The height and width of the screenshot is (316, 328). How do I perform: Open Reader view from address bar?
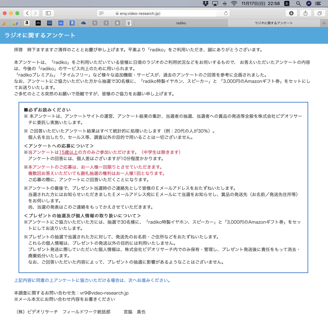click(x=101, y=13)
